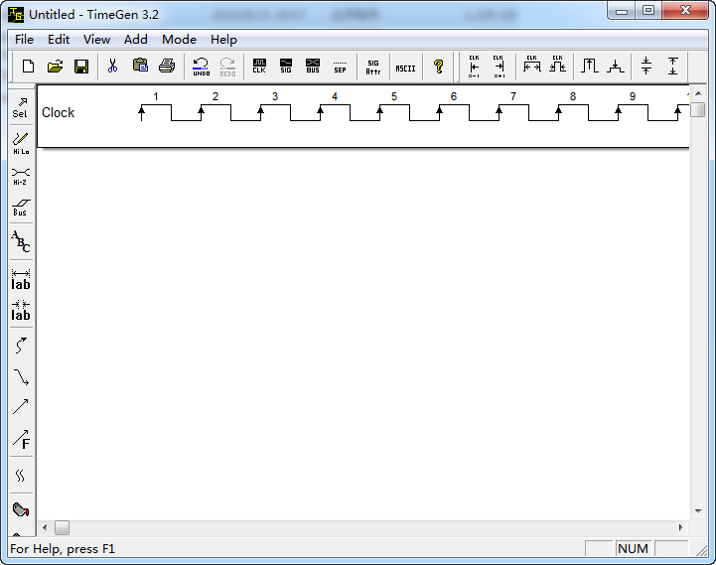The image size is (716, 565).
Task: Insert a separator with SEP icon
Action: (x=340, y=67)
